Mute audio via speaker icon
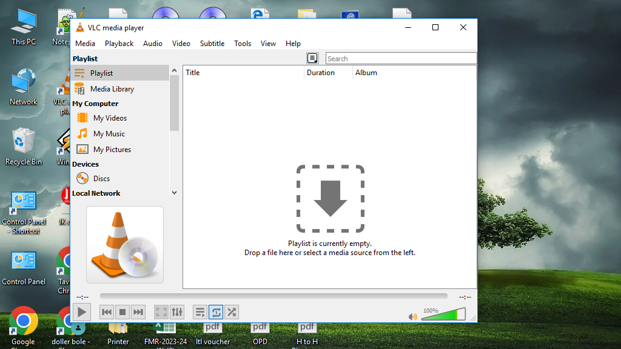 412,316
